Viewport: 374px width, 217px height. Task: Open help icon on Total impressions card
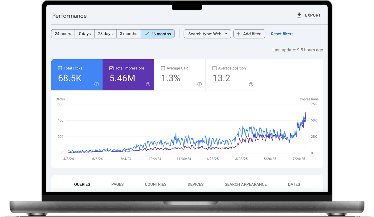(x=148, y=84)
